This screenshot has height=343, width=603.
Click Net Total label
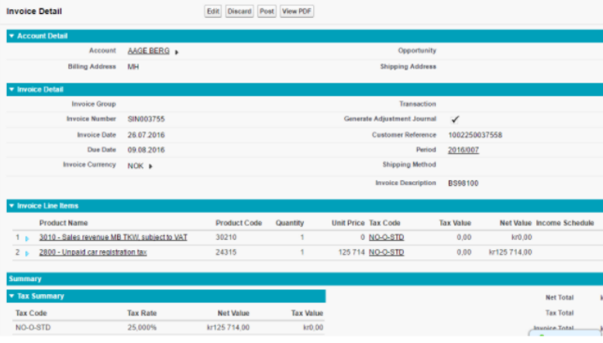coord(559,297)
